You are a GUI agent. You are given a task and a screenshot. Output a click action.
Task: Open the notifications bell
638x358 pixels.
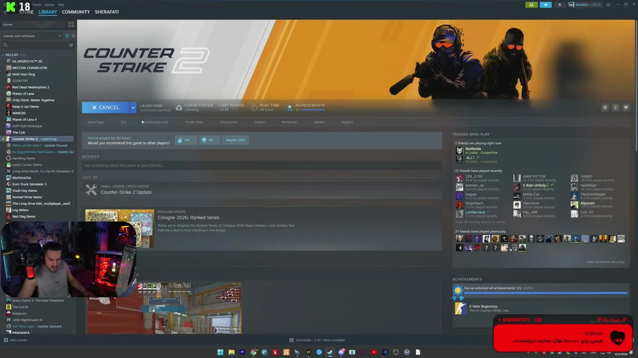coord(559,5)
